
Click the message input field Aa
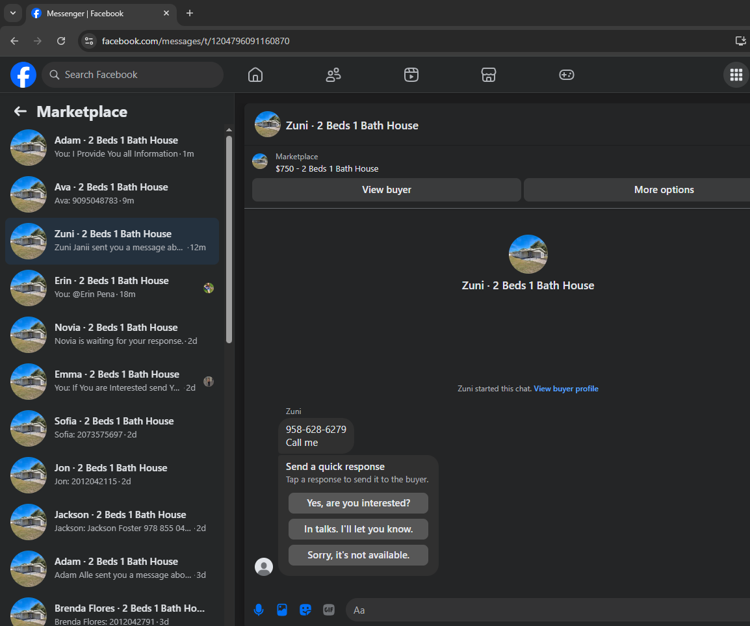point(547,610)
